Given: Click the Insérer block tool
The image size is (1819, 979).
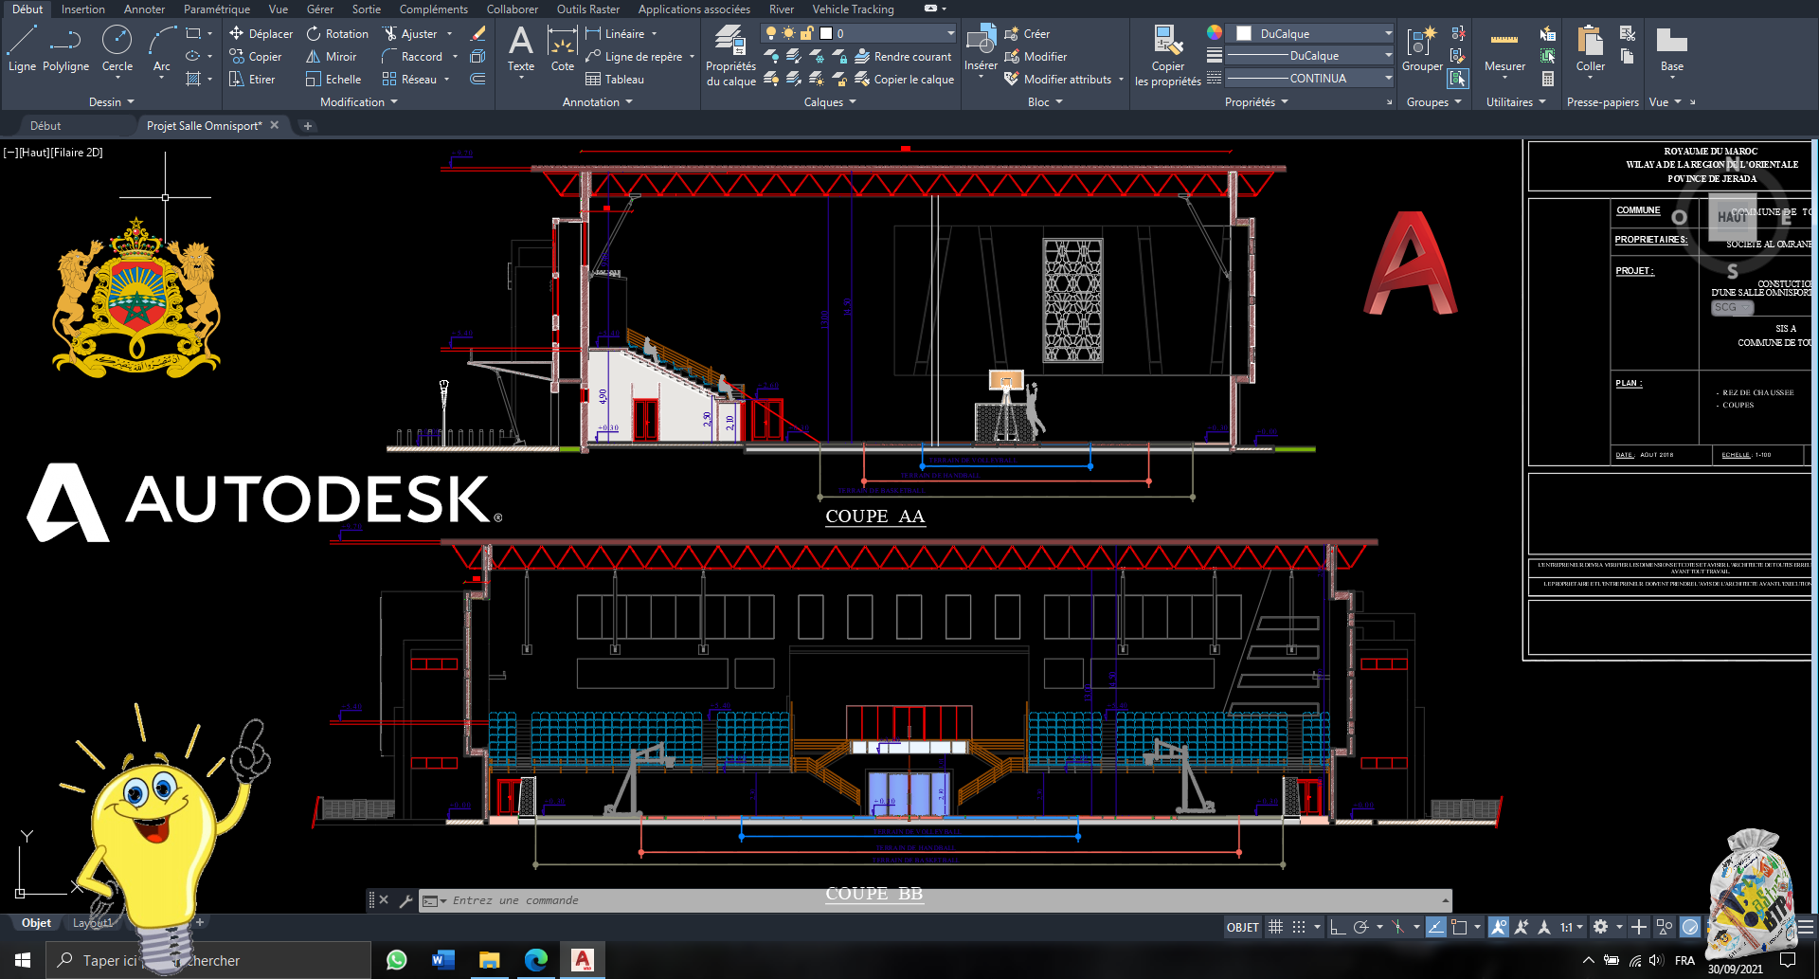Looking at the screenshot, I should click(981, 49).
